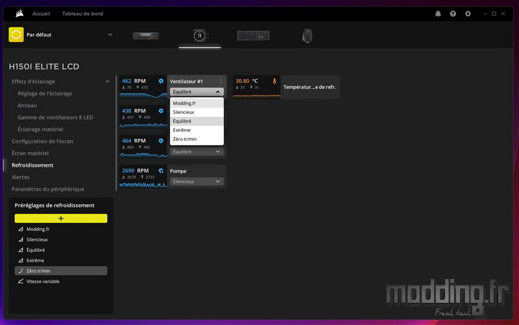Open the Par défaut profile dropdown chevron

click(110, 35)
